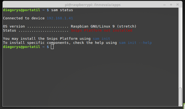Screen dimensions: 185x109
Task: Click the 'Connected to device' text
Action: point(24,18)
